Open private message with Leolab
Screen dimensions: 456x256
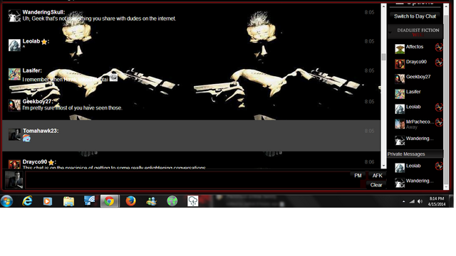[413, 166]
